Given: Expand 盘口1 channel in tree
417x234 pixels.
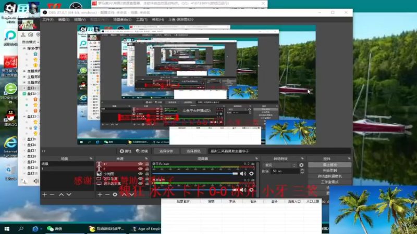Looking at the screenshot, I should (x=24, y=88).
